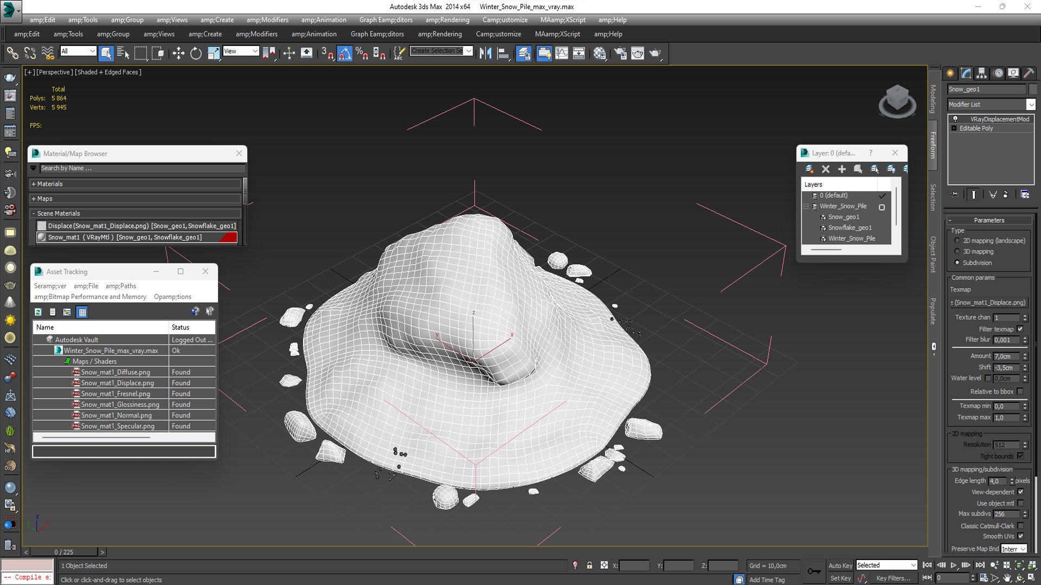Click the Mirror tool icon
The image size is (1041, 585).
point(485,53)
